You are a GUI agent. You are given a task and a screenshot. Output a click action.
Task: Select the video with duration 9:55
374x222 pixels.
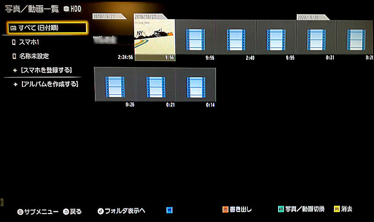click(x=276, y=37)
